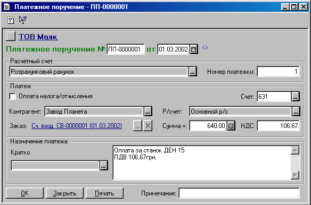The image size is (311, 205).
Task: Select Заказ document via ellipsis button
Action: [137, 126]
